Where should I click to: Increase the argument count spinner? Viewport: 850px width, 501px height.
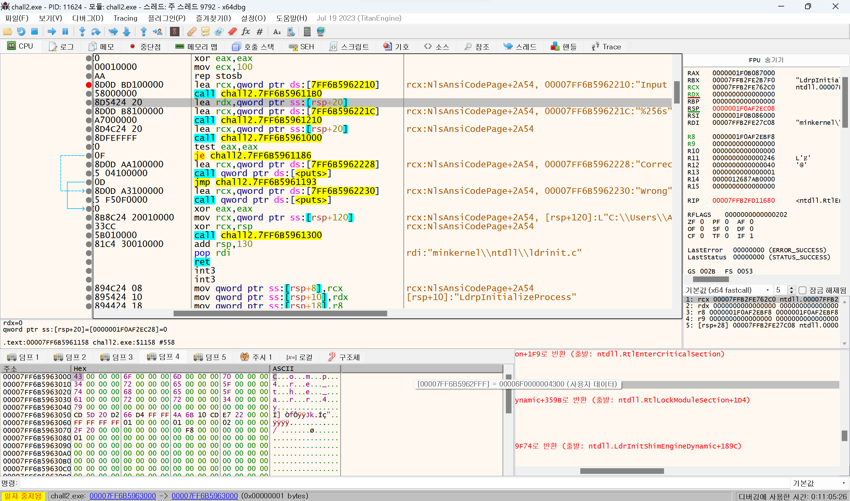click(791, 288)
